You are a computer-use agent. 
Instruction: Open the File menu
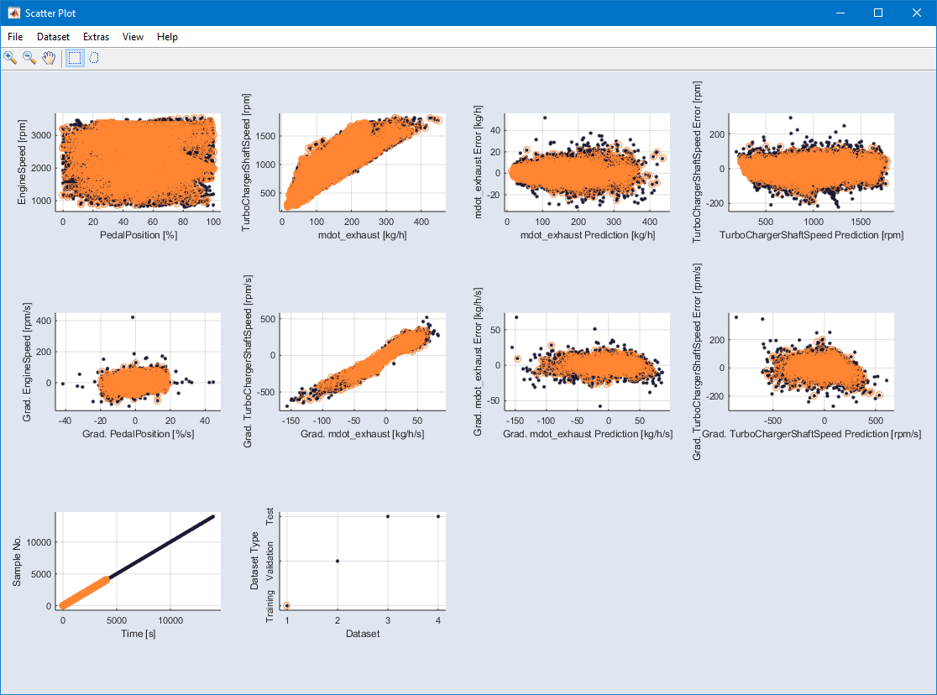15,37
